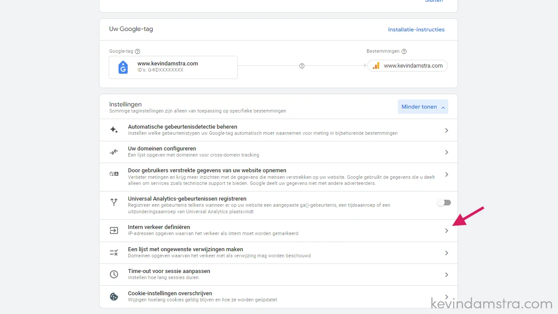The width and height of the screenshot is (558, 314).
Task: Click the fork icon for Universal Analytics events
Action: 114,202
